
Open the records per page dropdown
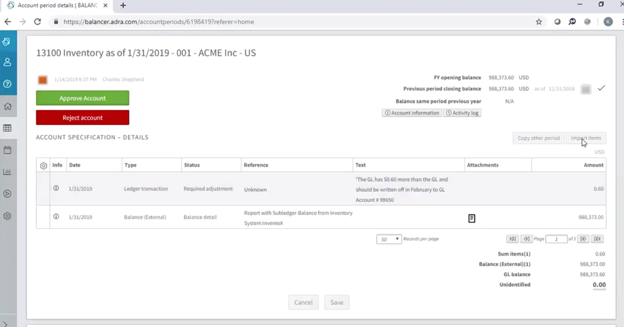pos(389,239)
